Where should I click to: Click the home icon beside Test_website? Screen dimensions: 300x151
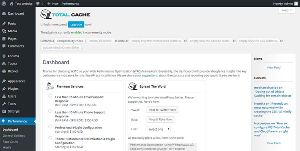tap(12, 4)
